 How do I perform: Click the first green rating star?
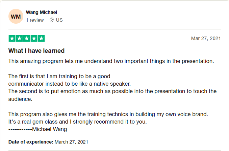12,38
